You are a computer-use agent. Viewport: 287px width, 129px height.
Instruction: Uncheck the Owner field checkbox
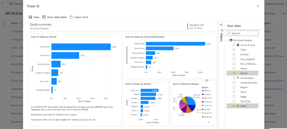(234, 73)
